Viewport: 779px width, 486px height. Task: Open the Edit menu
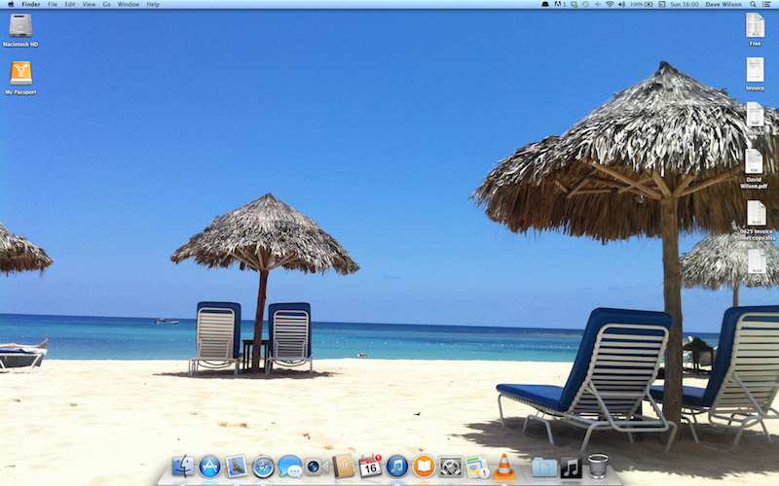click(x=70, y=4)
